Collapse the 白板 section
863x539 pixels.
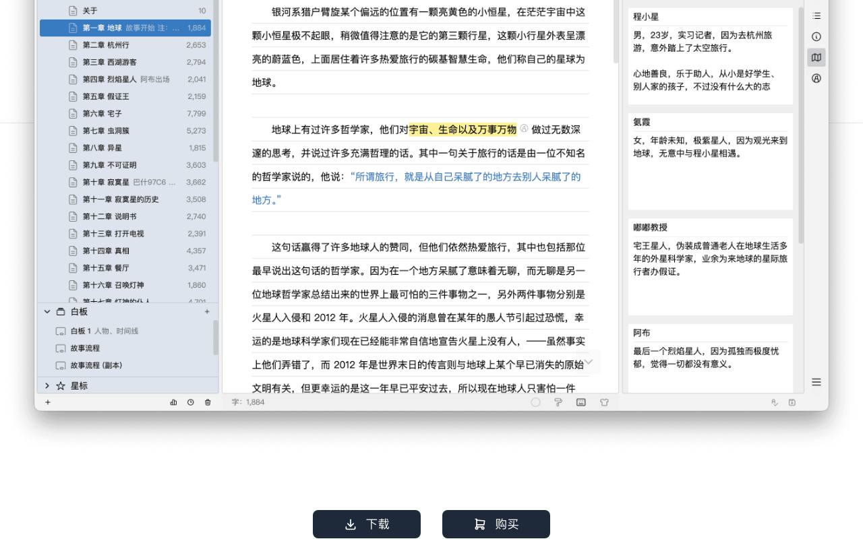tap(47, 311)
